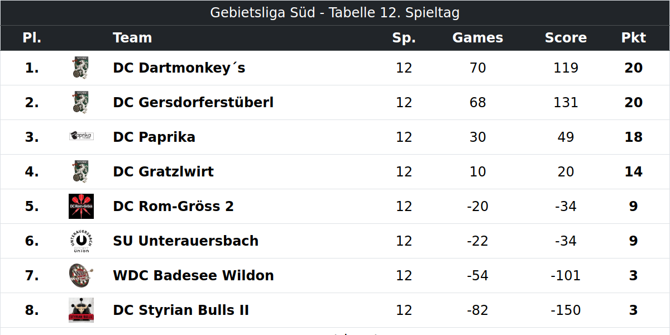
Task: Select the Score column header
Action: (566, 38)
